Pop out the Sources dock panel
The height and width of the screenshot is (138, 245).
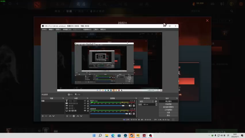pyautogui.click(x=88, y=98)
